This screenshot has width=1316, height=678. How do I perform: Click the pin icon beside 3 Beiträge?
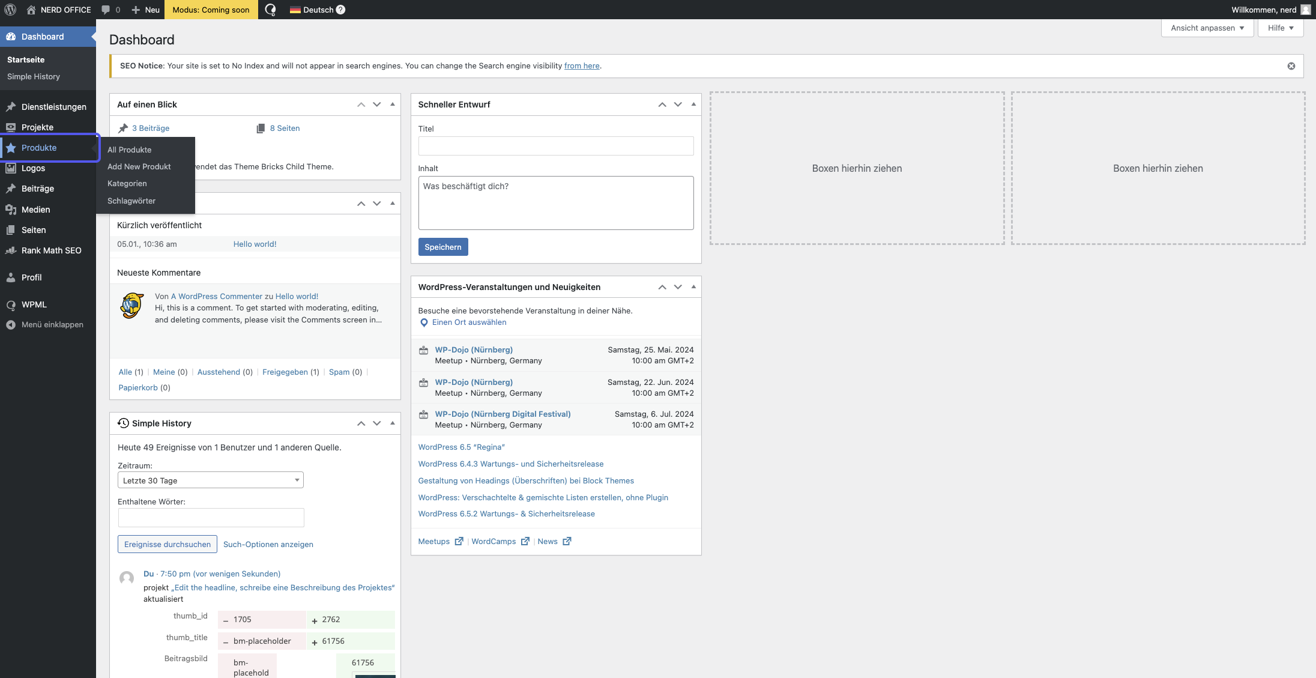point(123,128)
